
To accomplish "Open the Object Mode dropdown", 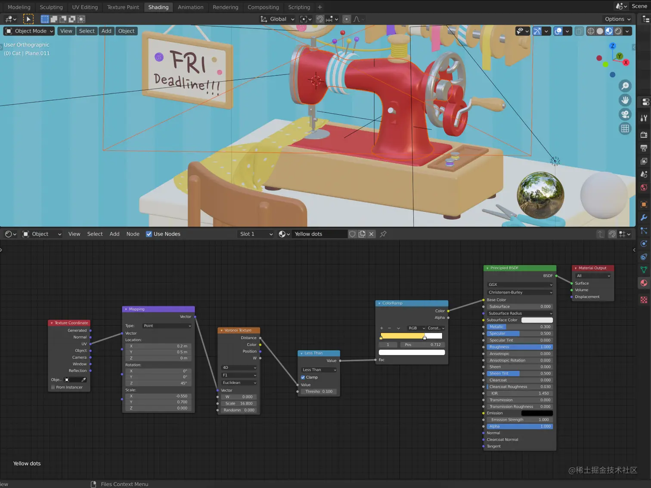I will tap(29, 31).
